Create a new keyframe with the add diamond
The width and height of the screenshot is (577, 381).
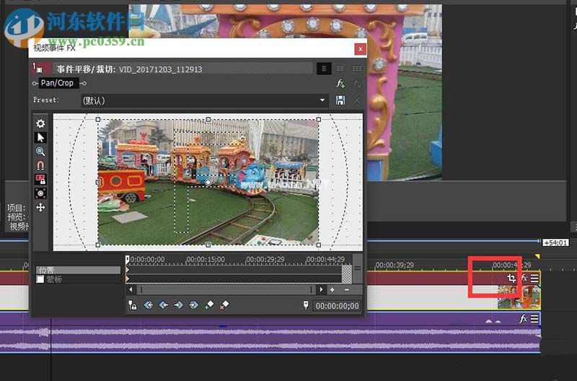pyautogui.click(x=209, y=305)
